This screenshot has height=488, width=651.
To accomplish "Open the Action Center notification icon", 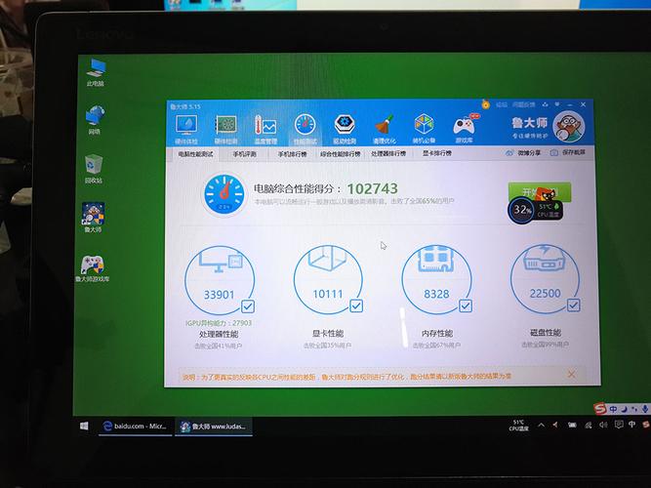I will tap(618, 425).
